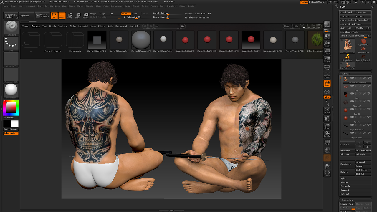This screenshot has width=377, height=212.
Task: Hide the Head subtool via eye icon
Action: pos(369,93)
